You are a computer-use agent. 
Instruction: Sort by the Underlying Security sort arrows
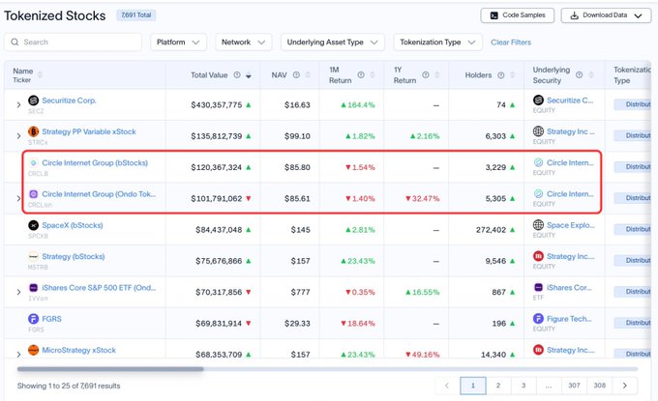tap(591, 75)
